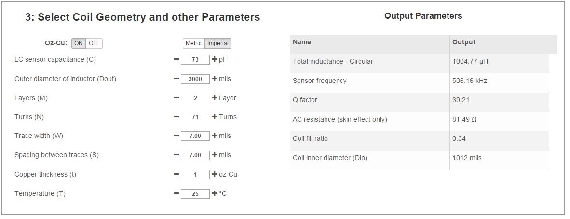The width and height of the screenshot is (570, 219).
Task: Turn Oz-Cu OFF
Action: click(94, 43)
